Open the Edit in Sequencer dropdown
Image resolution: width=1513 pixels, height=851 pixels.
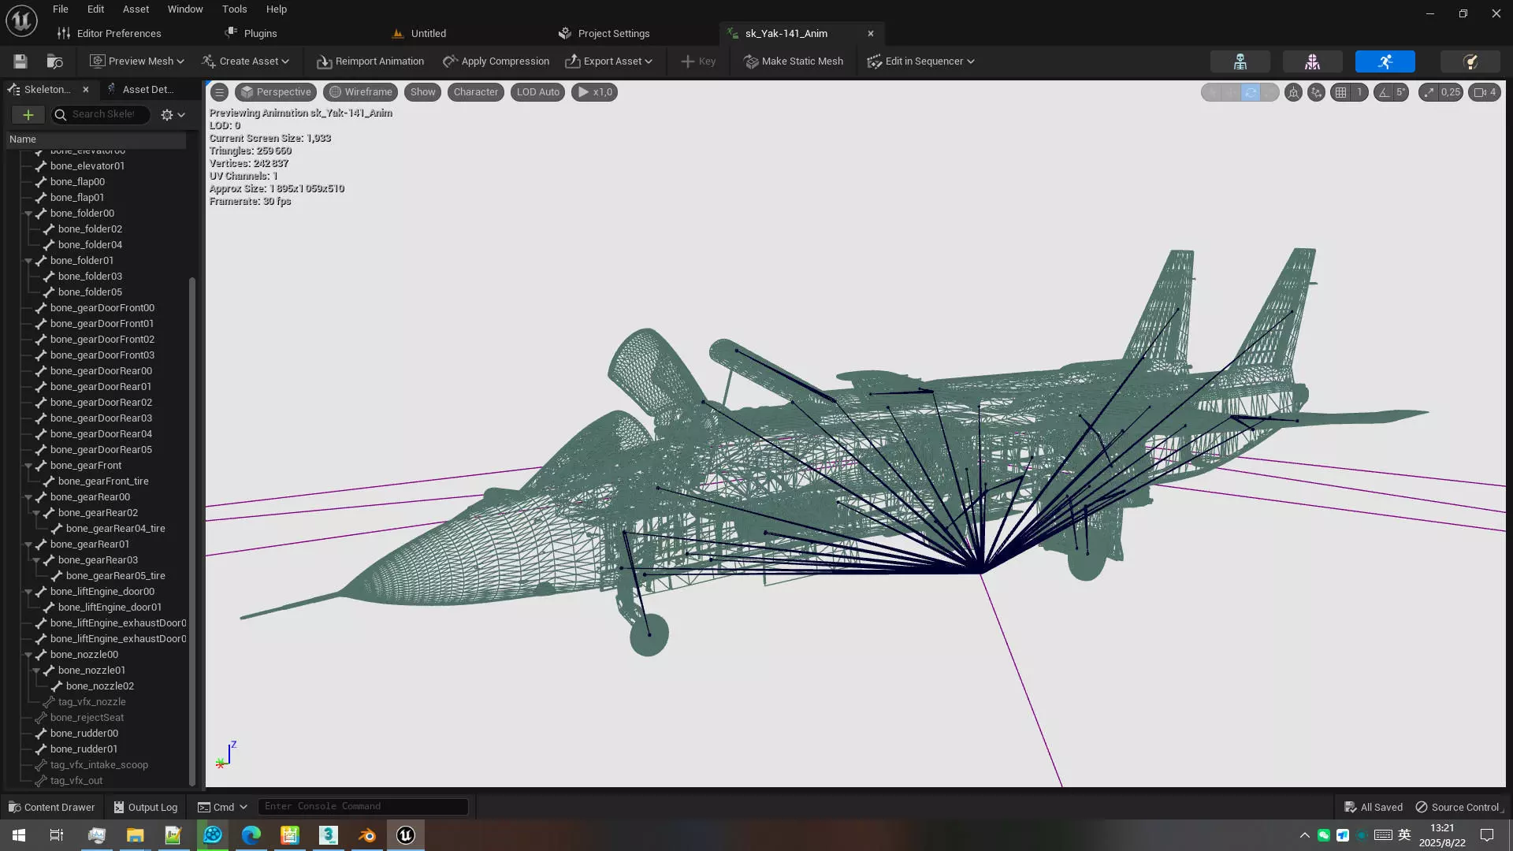[x=921, y=61]
